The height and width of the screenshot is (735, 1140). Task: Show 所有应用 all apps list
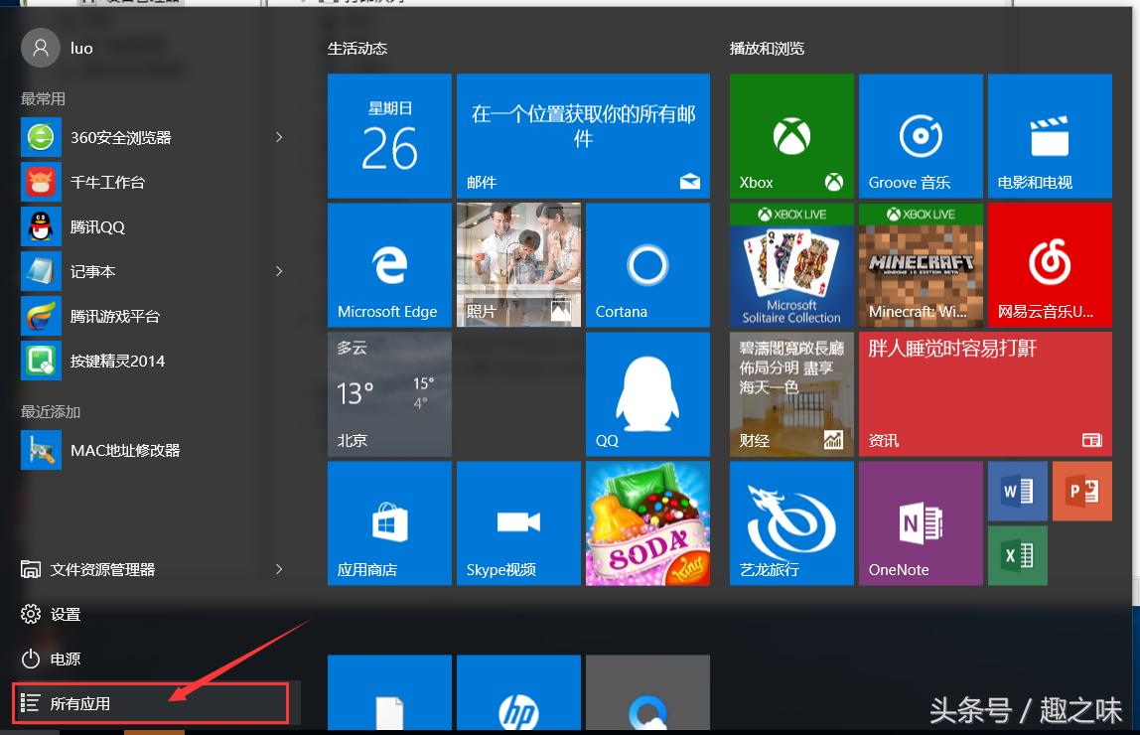click(x=151, y=703)
